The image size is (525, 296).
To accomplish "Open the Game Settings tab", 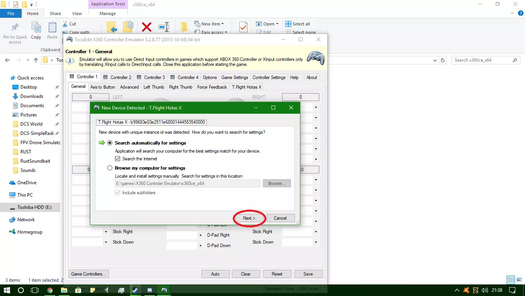I will coord(235,77).
